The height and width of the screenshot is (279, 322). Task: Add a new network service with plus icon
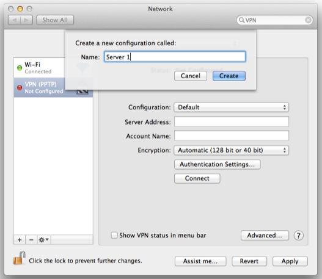[20, 239]
